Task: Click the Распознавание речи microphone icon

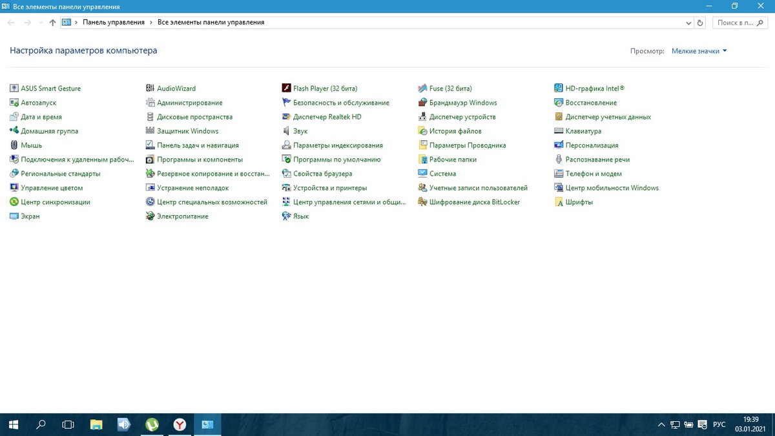Action: (559, 160)
